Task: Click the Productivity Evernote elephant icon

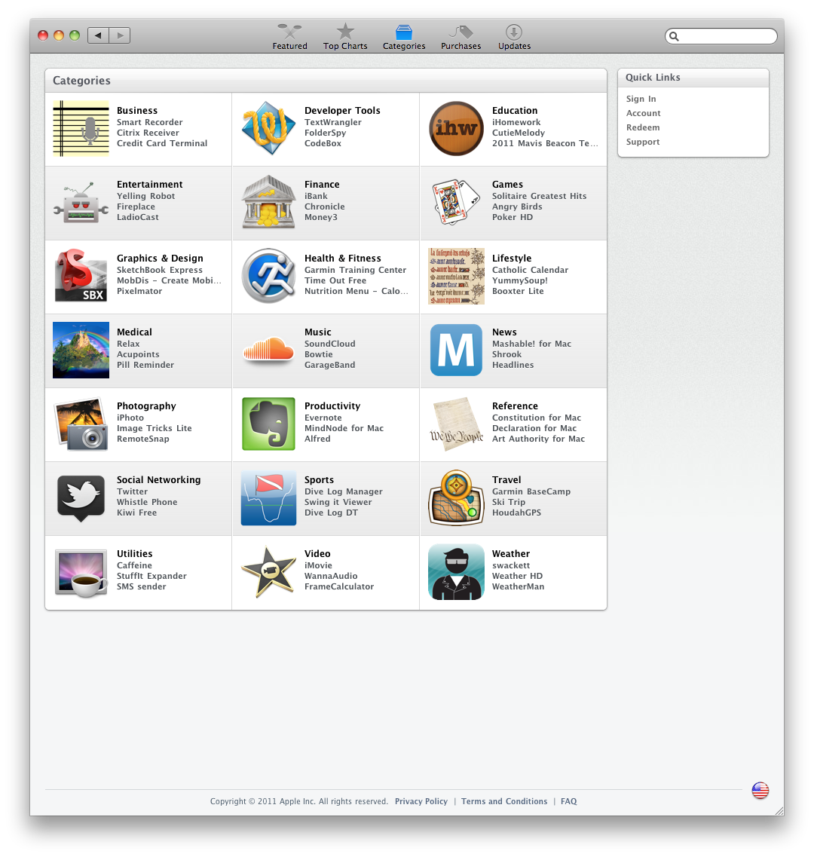Action: coord(268,424)
